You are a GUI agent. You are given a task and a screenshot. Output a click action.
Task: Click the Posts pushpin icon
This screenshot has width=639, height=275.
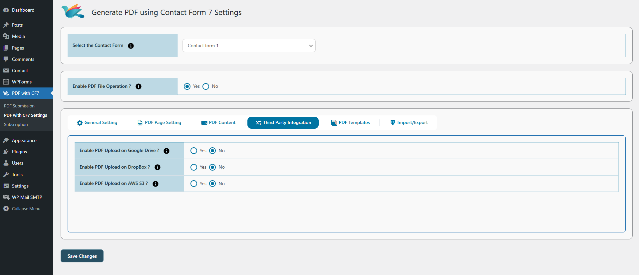click(6, 25)
